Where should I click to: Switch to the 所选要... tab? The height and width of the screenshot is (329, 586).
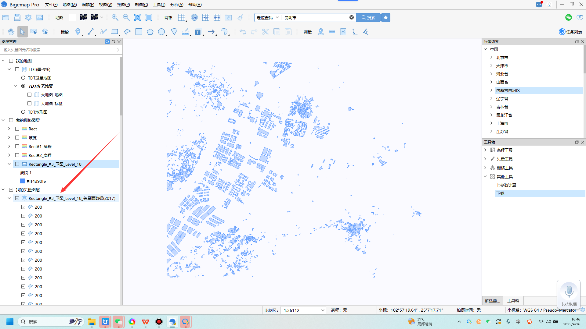coord(492,301)
